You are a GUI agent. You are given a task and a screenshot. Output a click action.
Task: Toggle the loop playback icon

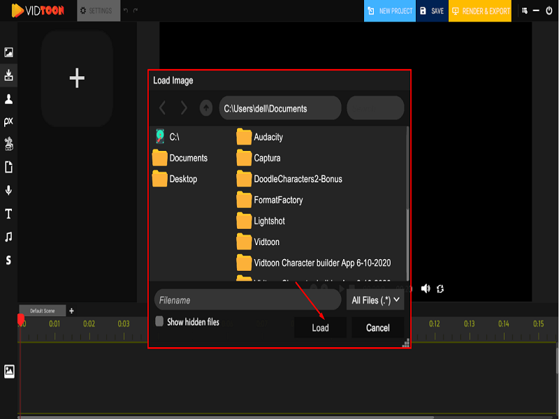coord(440,288)
